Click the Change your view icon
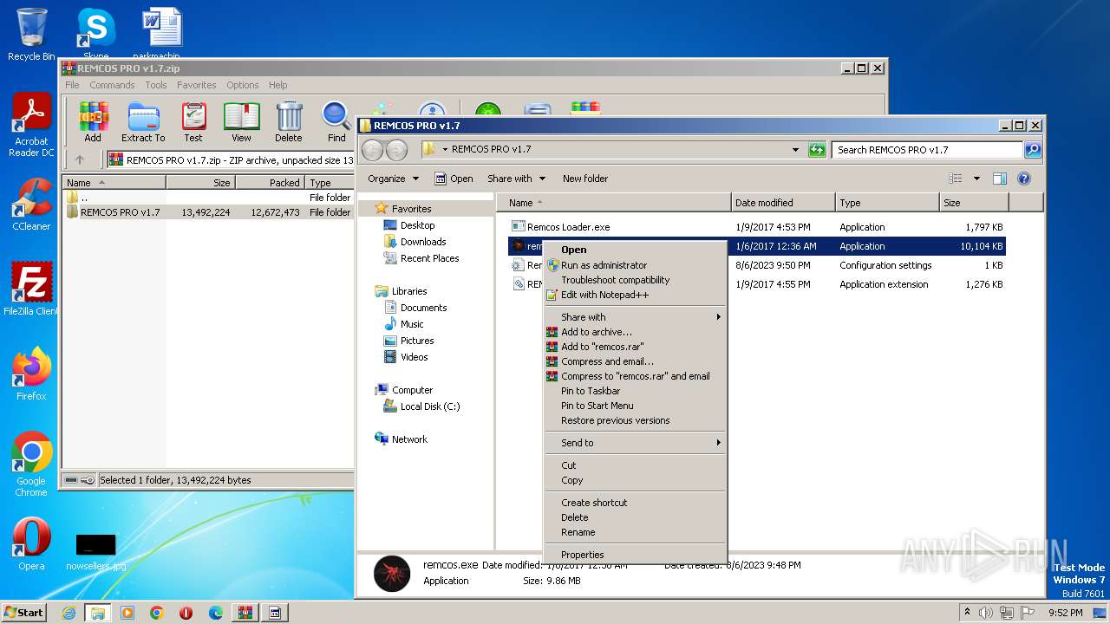Image resolution: width=1110 pixels, height=624 pixels. (x=956, y=179)
